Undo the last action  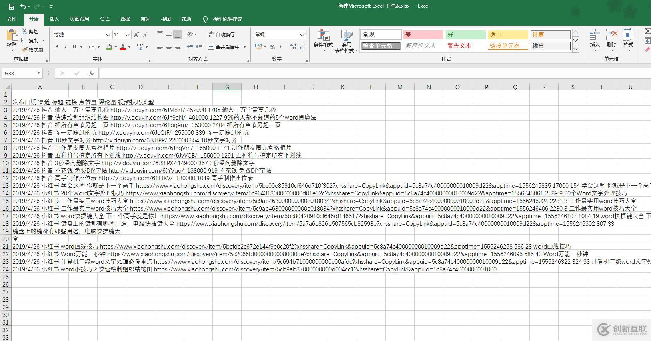(24, 6)
